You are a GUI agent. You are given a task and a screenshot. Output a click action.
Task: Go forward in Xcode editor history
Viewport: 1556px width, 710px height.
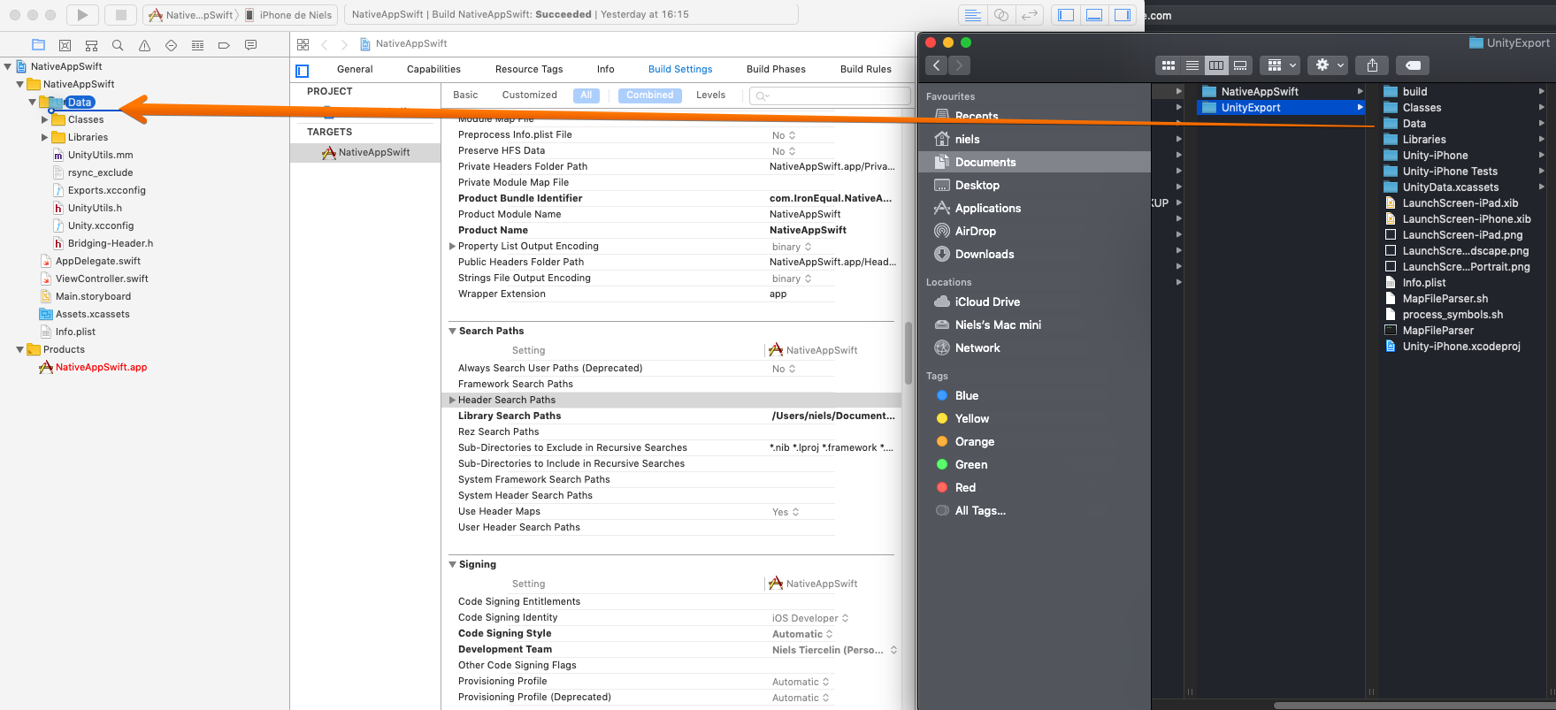(x=344, y=44)
